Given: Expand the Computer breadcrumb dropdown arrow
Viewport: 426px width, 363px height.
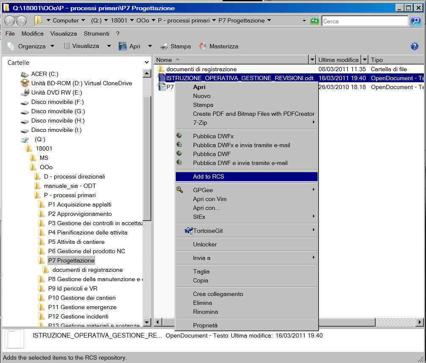Looking at the screenshot, I should pos(83,20).
